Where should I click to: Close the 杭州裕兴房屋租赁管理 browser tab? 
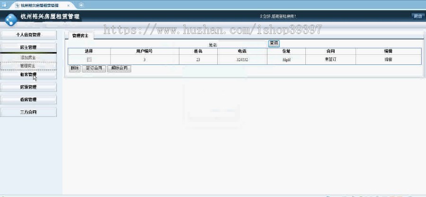(x=68, y=5)
